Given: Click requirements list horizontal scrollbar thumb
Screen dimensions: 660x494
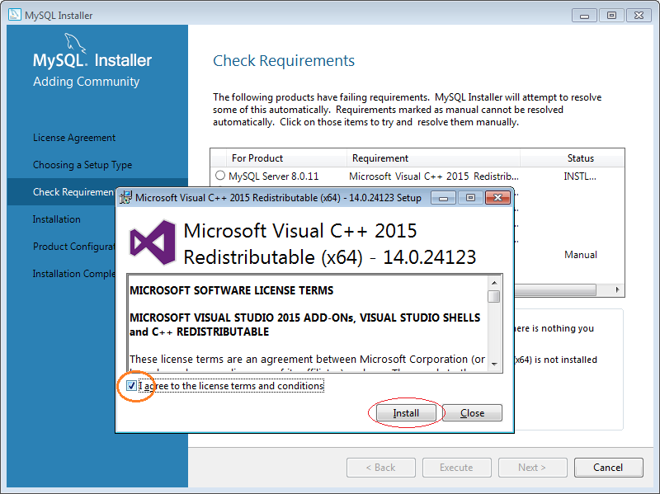Looking at the screenshot, I should click(555, 289).
